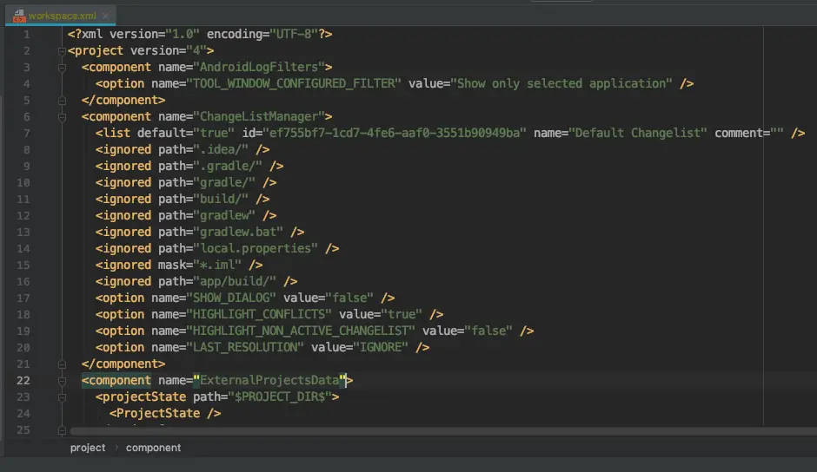Collapse ChangeListManager component fold on line 6
The height and width of the screenshot is (472, 817).
point(62,117)
